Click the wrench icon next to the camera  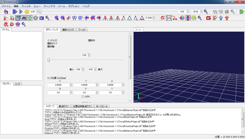[47, 18]
